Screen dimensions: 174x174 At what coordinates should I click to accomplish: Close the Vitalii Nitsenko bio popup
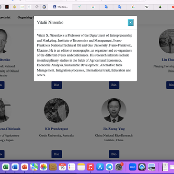click(x=131, y=23)
